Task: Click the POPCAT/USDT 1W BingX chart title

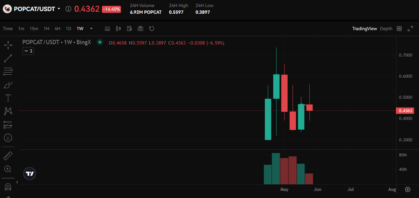Action: click(57, 43)
